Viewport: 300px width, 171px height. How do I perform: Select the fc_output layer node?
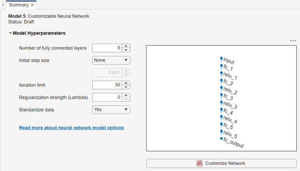(x=221, y=138)
